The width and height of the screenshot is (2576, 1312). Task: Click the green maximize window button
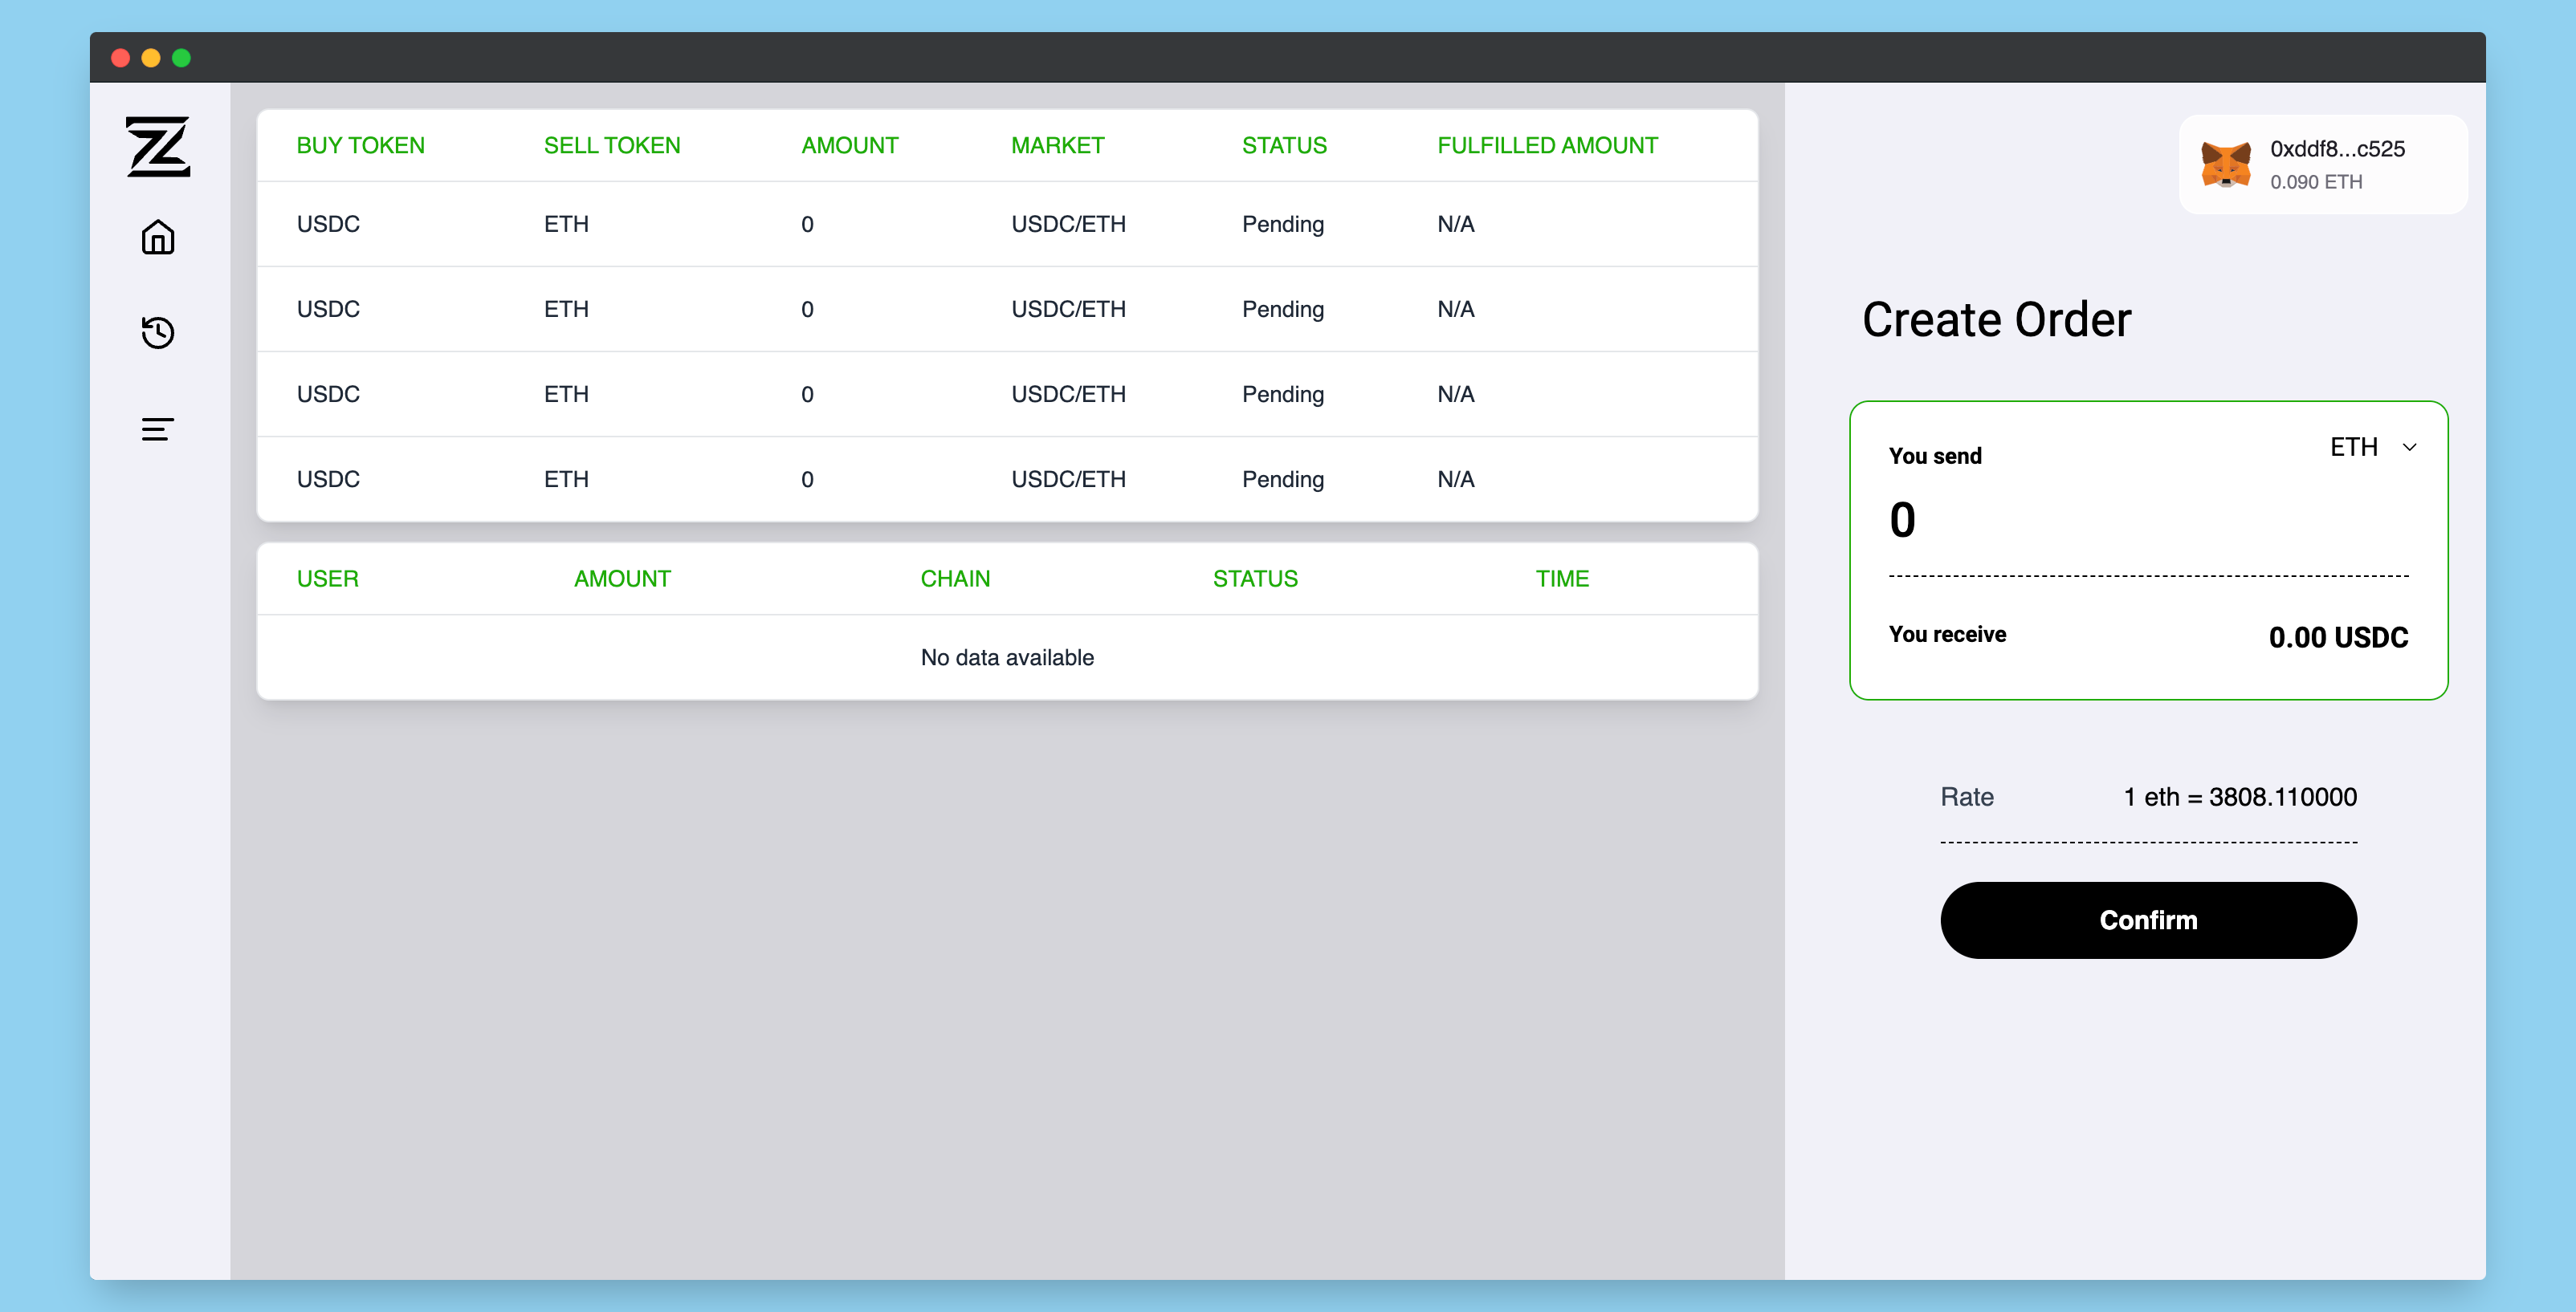click(181, 58)
